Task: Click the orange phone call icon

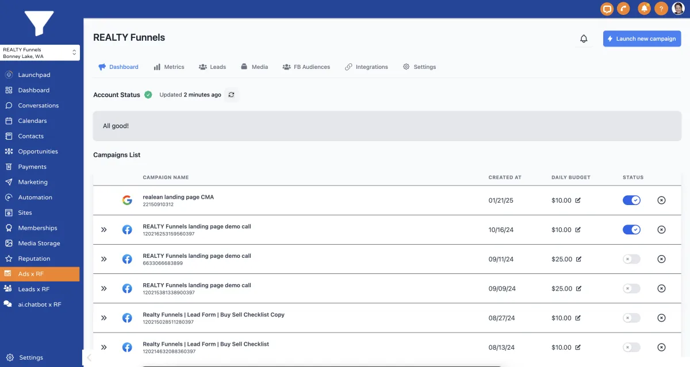Action: click(623, 9)
